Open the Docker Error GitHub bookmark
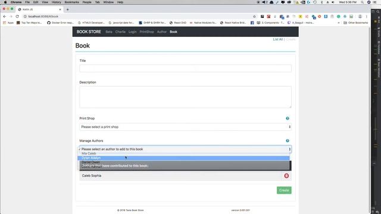 coord(60,23)
